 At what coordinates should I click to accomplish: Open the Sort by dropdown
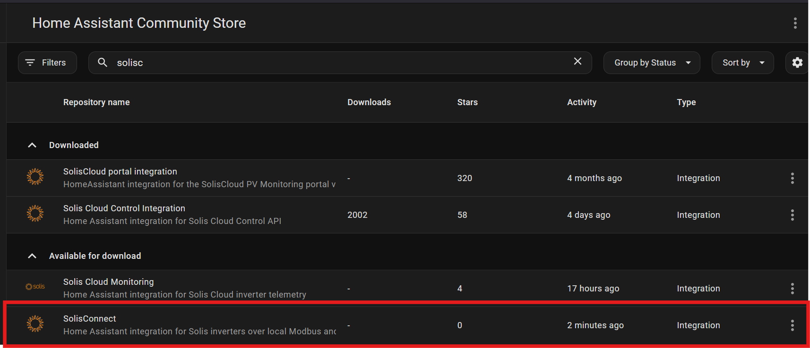pyautogui.click(x=742, y=63)
